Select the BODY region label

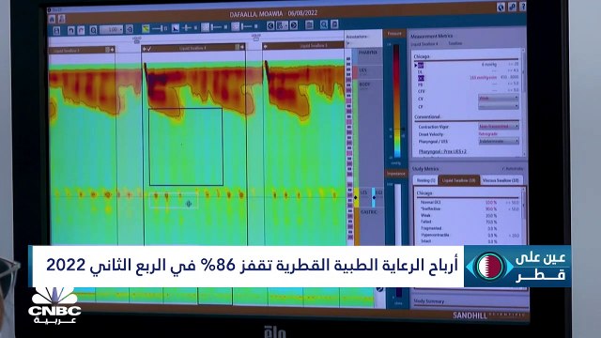point(364,84)
